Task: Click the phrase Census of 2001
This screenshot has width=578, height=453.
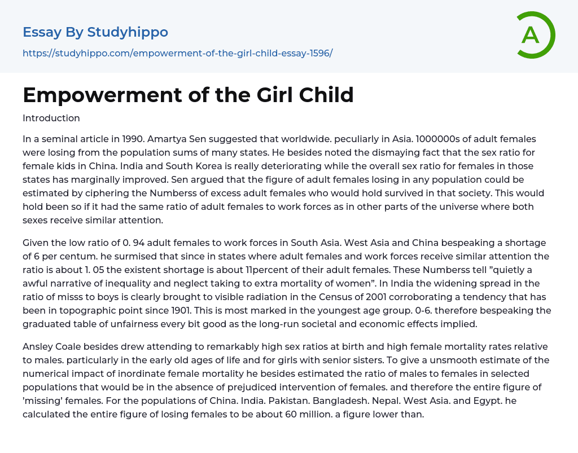Action: coord(354,297)
